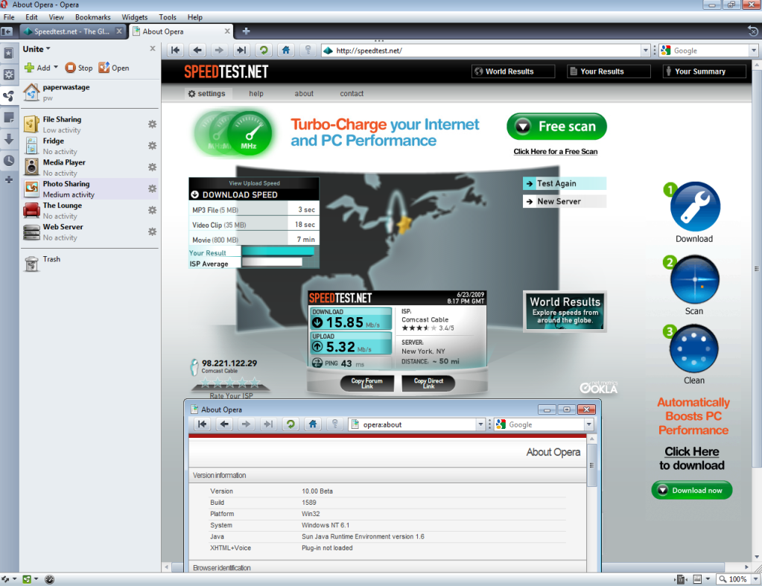The width and height of the screenshot is (762, 586).
Task: Open Web Server service settings gear
Action: point(152,232)
